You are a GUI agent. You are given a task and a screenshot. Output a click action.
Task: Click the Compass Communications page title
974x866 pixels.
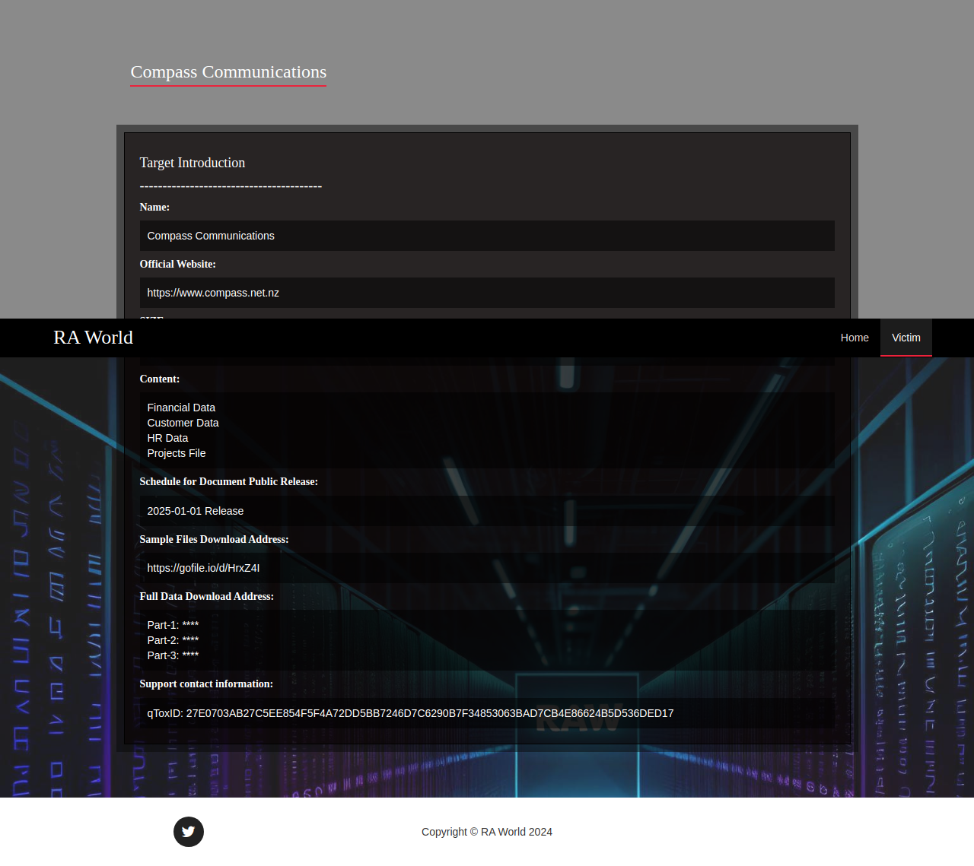(228, 72)
